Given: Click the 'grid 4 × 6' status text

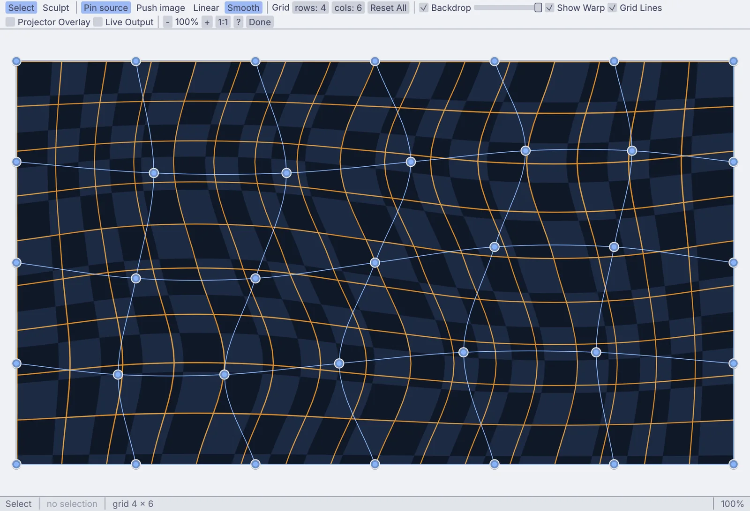Looking at the screenshot, I should [x=133, y=504].
